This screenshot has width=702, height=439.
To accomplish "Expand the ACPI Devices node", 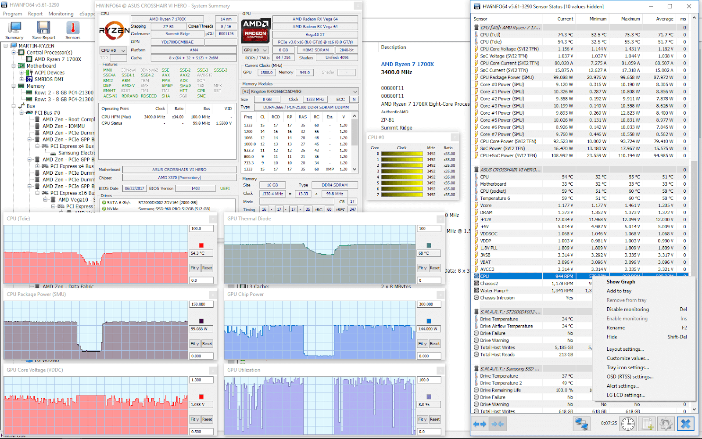I will pos(21,72).
